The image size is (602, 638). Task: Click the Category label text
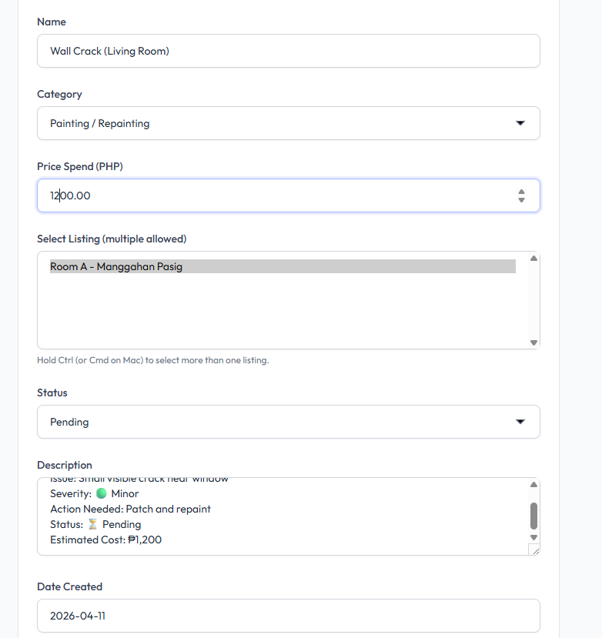click(x=59, y=94)
